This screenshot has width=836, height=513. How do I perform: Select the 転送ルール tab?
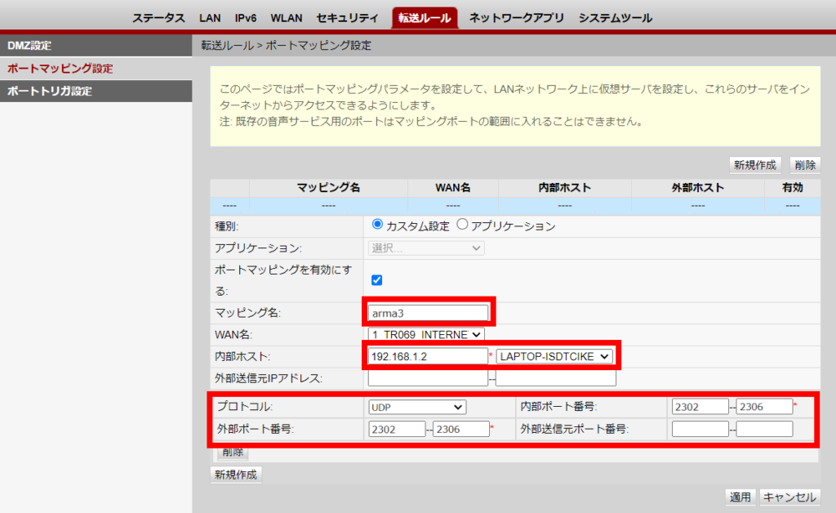coord(425,18)
